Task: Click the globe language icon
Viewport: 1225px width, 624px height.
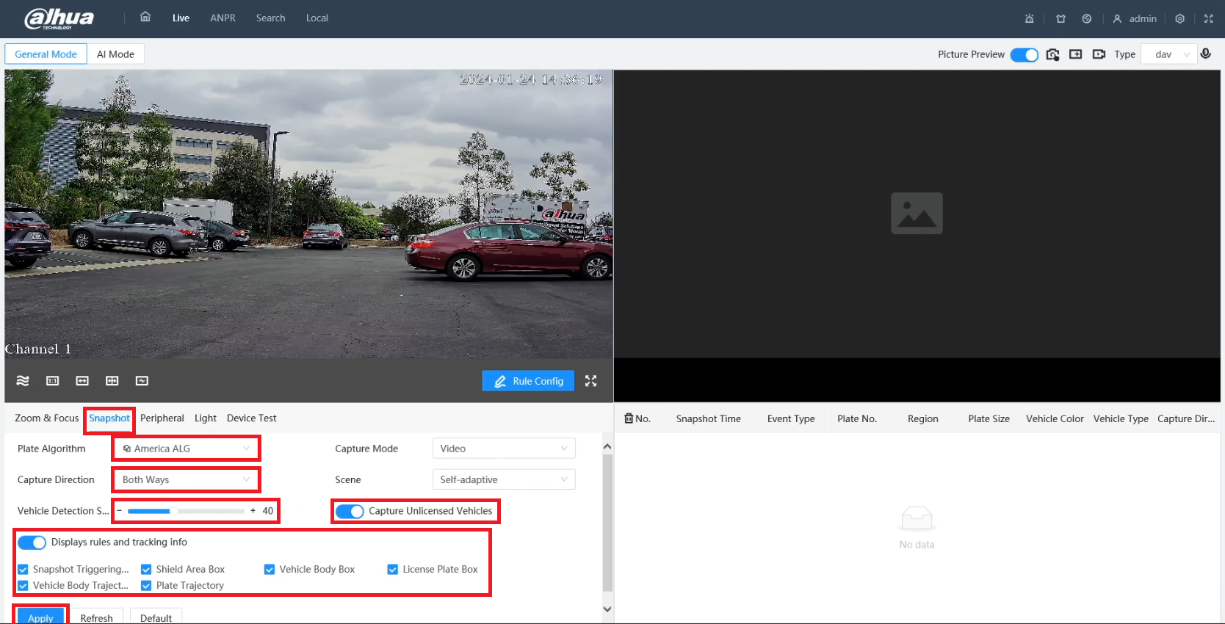Action: (x=1087, y=18)
